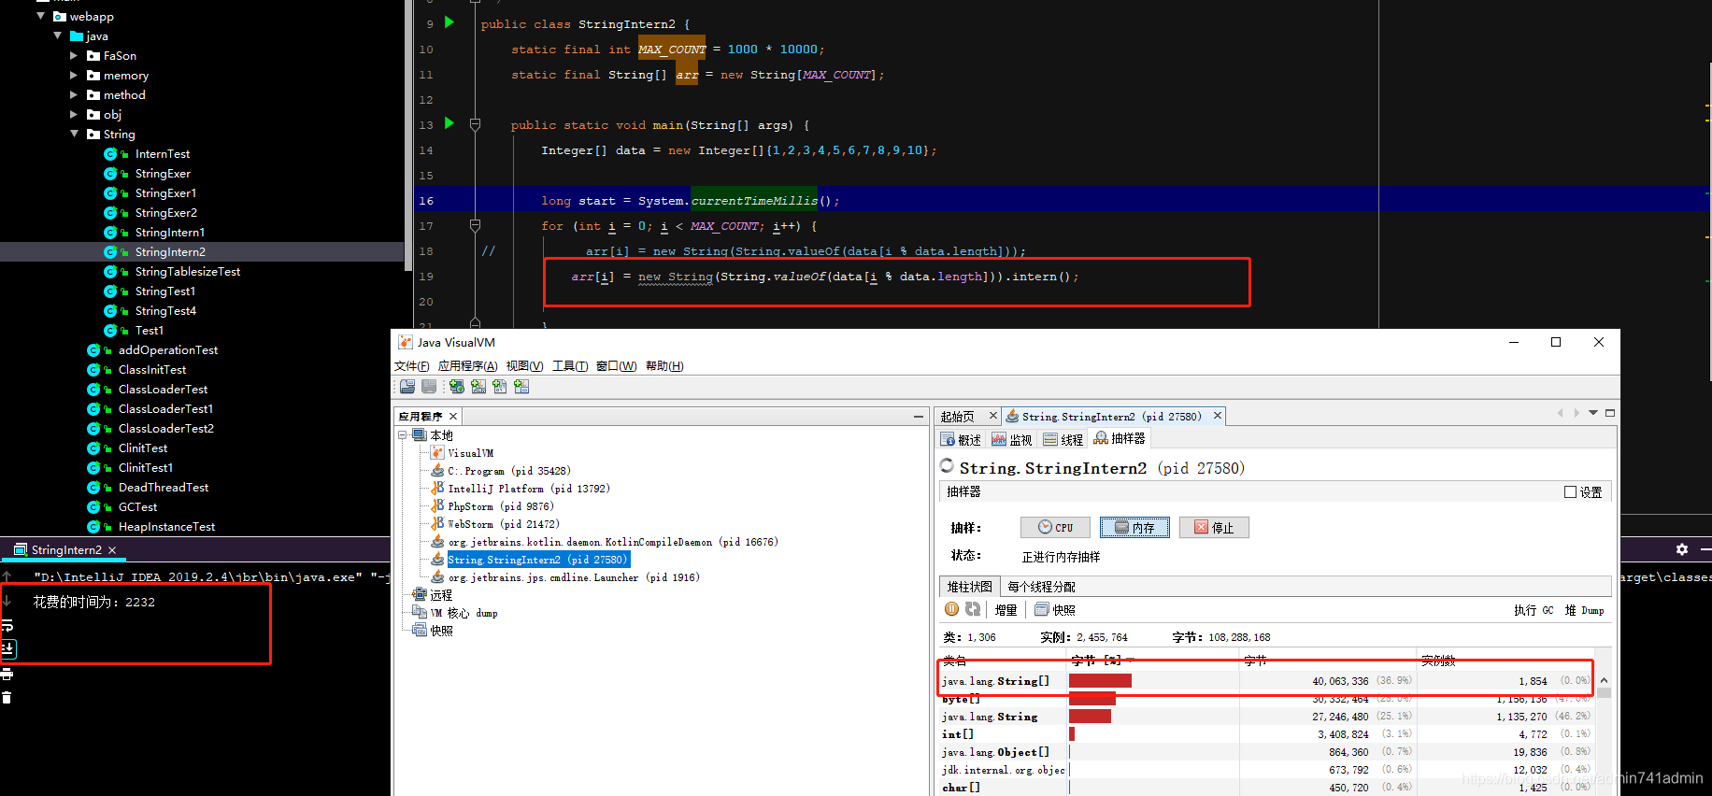Viewport: 1712px width, 796px height.
Task: Select the IntelliJ Platform (pid 13792) process
Action: [528, 489]
